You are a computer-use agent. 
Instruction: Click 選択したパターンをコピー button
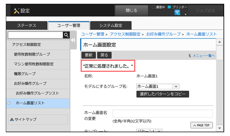pos(163,94)
